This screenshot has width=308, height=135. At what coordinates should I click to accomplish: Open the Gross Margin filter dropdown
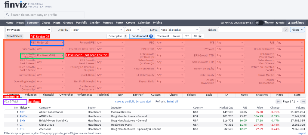tap(290, 75)
